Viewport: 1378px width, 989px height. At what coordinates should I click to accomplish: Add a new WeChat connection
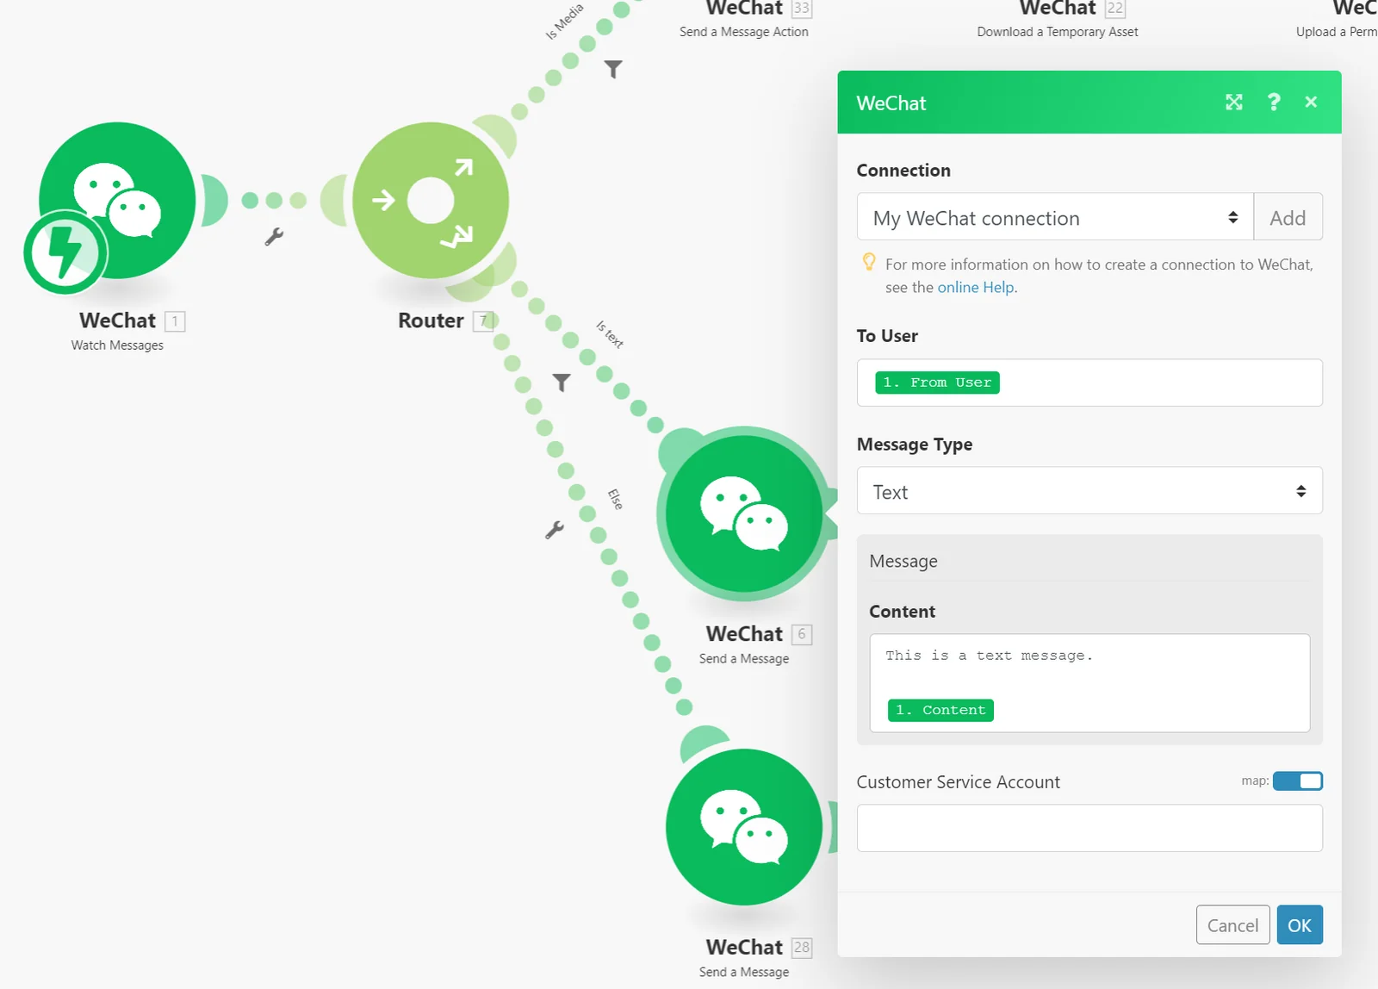(1288, 217)
